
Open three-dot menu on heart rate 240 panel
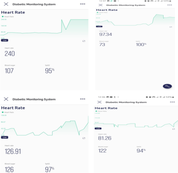[x=83, y=4]
